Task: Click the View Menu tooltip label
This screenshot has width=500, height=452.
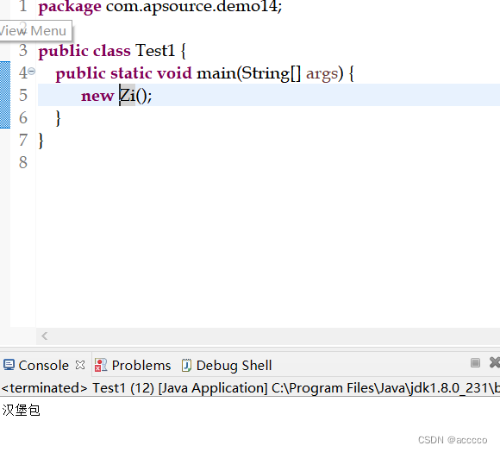Action: pos(33,31)
